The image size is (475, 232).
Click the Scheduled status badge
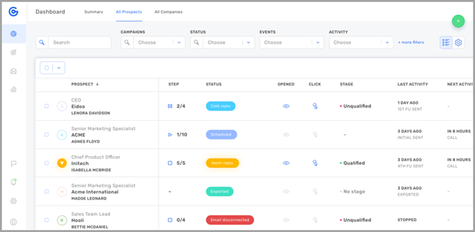(222, 135)
